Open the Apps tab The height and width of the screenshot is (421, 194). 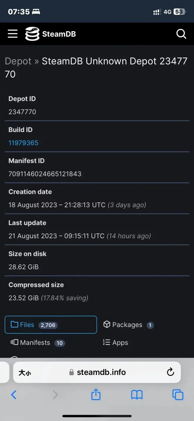pyautogui.click(x=116, y=343)
